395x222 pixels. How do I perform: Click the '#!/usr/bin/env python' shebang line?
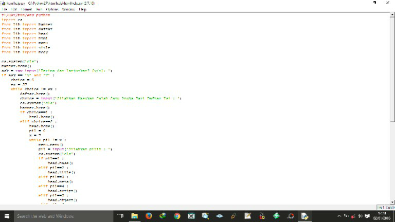(26, 15)
